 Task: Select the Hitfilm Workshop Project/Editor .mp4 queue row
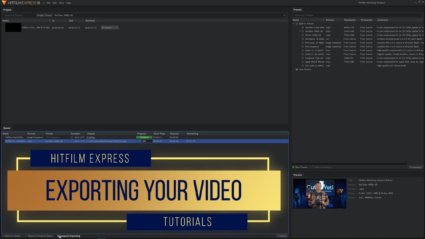tap(146, 141)
